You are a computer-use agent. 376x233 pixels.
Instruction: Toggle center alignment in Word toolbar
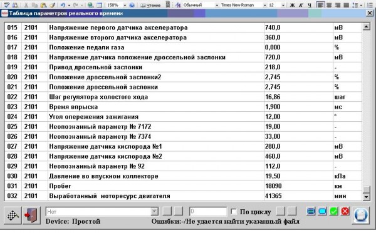(x=329, y=5)
